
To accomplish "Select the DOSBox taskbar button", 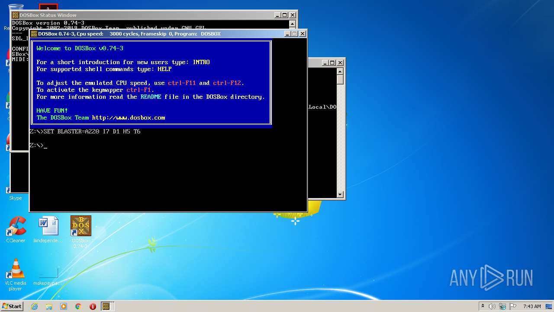I will click(106, 306).
